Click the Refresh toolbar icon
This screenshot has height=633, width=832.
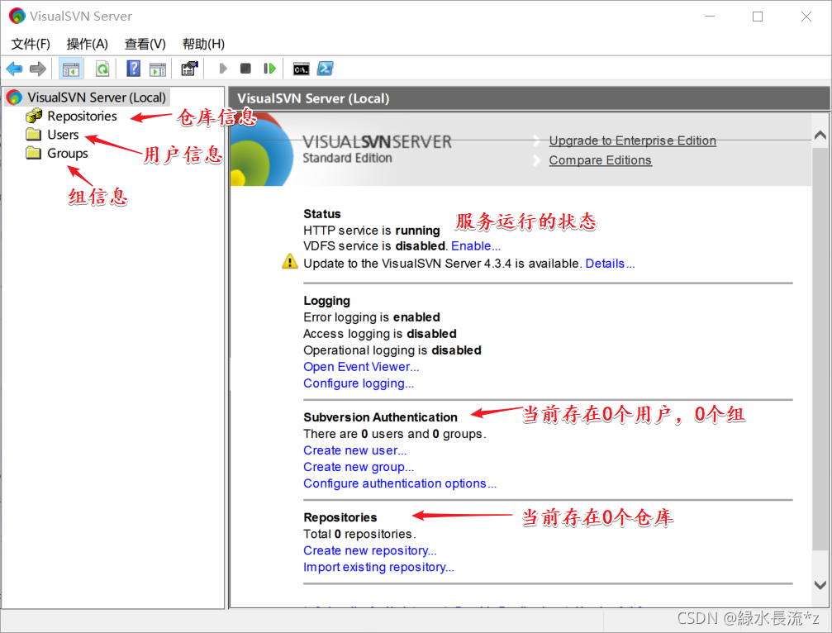point(102,69)
